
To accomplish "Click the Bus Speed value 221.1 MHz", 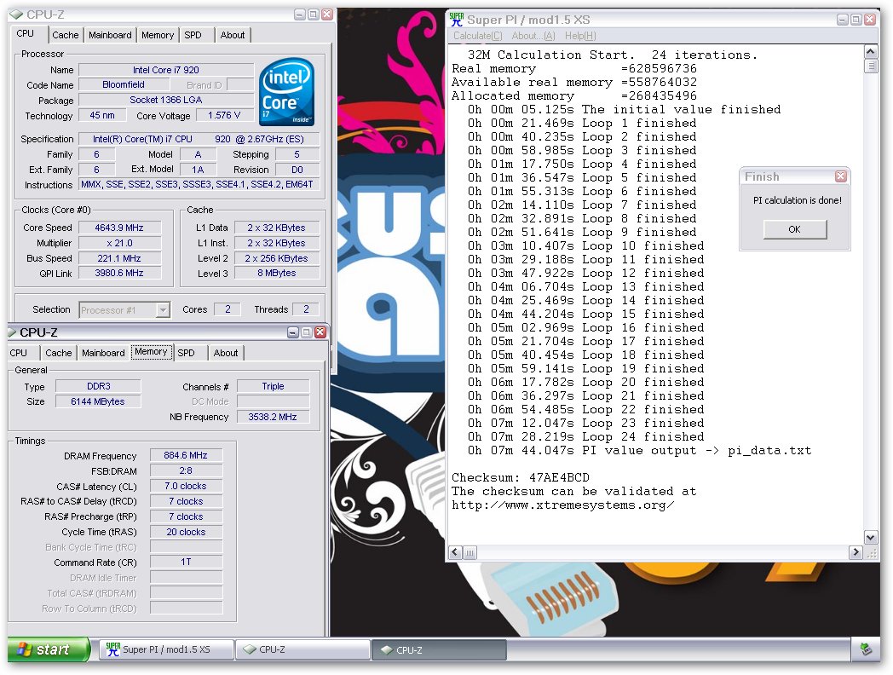I will coord(119,258).
